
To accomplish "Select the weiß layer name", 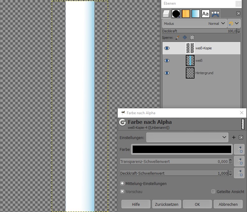I will 199,61.
